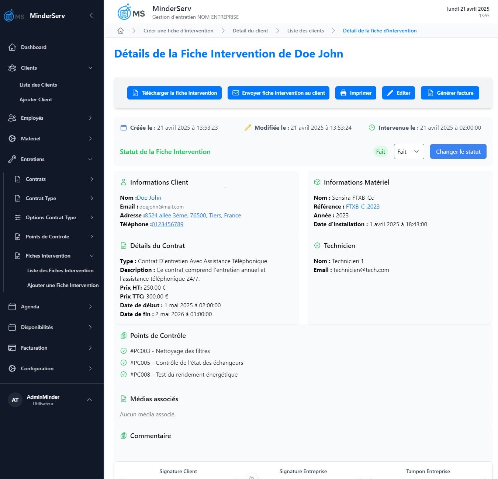Open the Agenda calendar icon
This screenshot has height=479, width=498.
coord(12,306)
